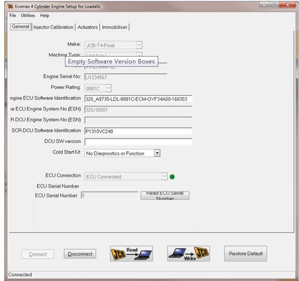Click Read ECU Serial Number button

[165, 196]
